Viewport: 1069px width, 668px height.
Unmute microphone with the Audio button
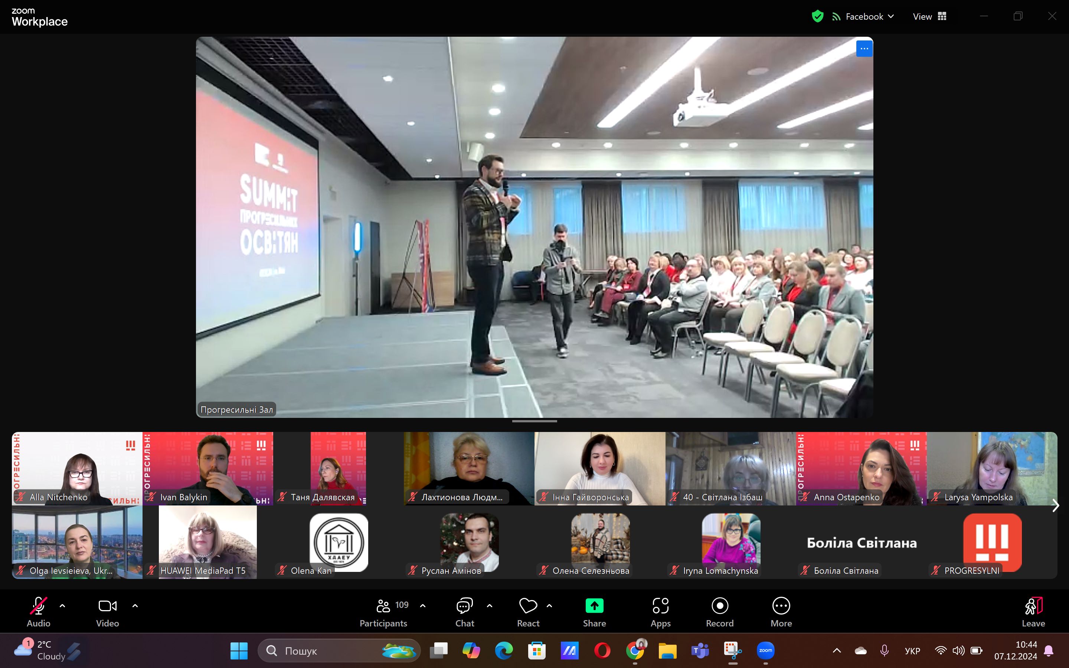point(39,612)
